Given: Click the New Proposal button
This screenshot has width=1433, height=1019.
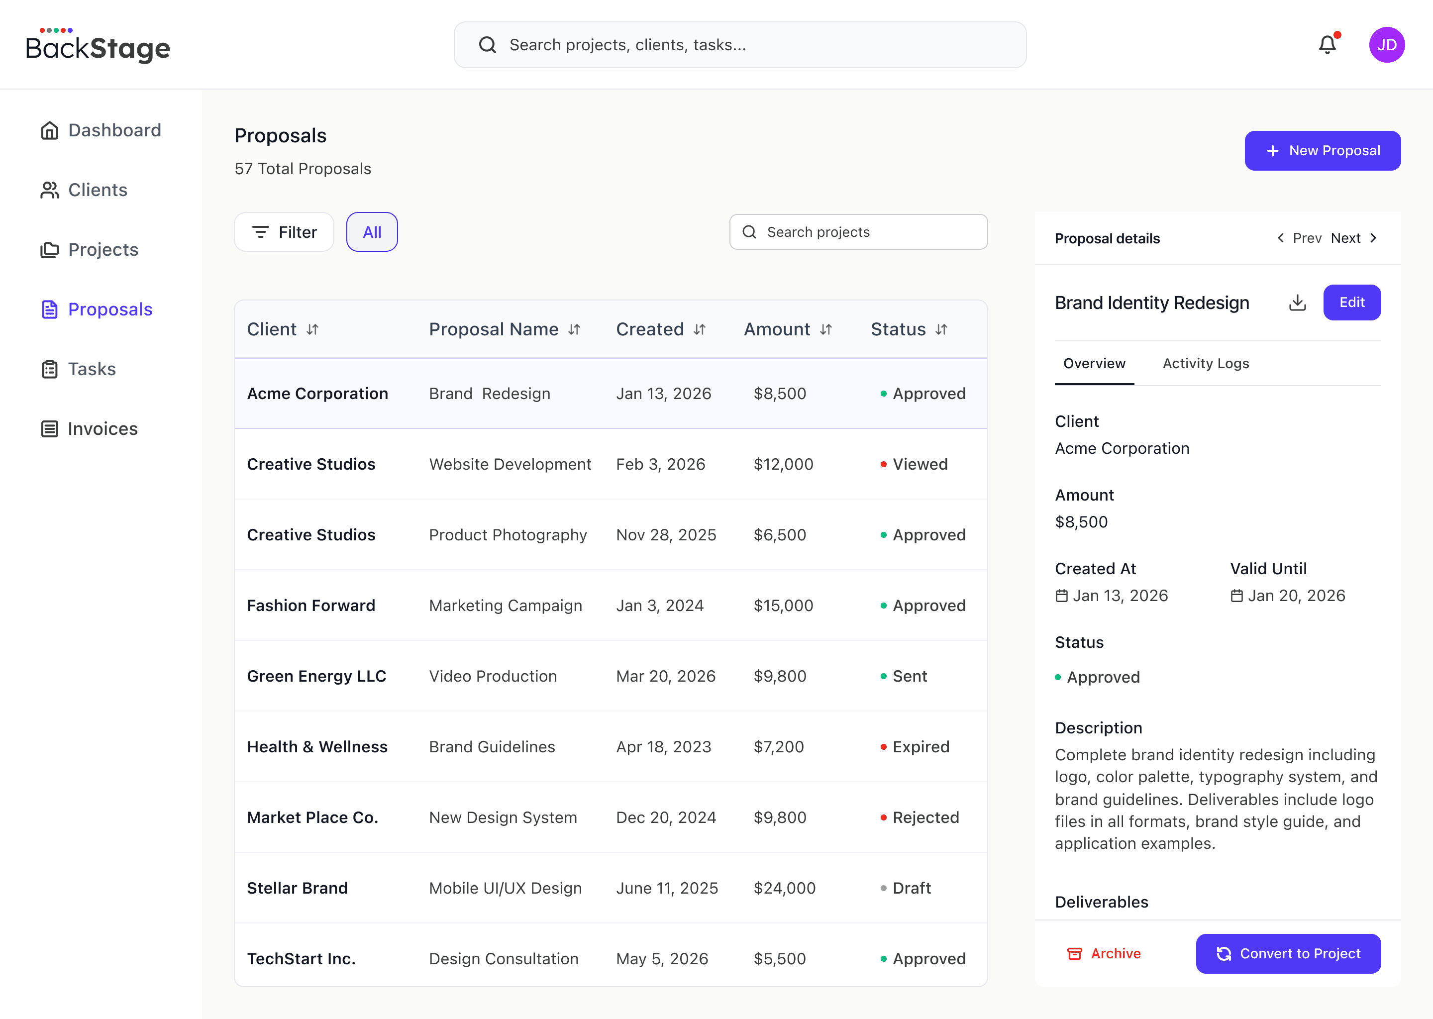Looking at the screenshot, I should click(x=1322, y=151).
